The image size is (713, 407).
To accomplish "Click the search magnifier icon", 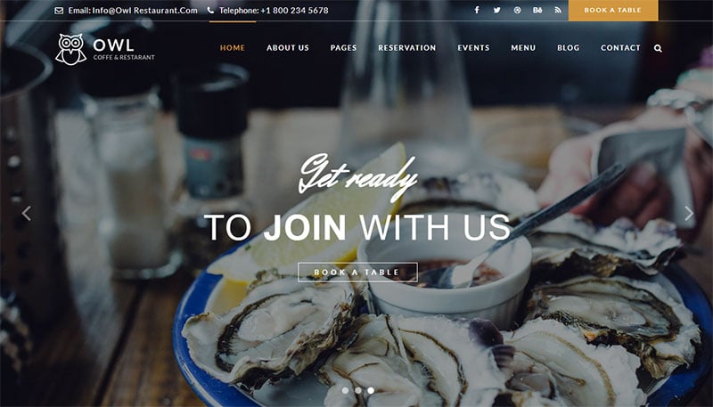I will pos(658,48).
